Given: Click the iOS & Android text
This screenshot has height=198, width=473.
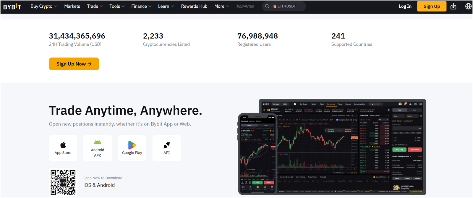Looking at the screenshot, I should [x=99, y=185].
